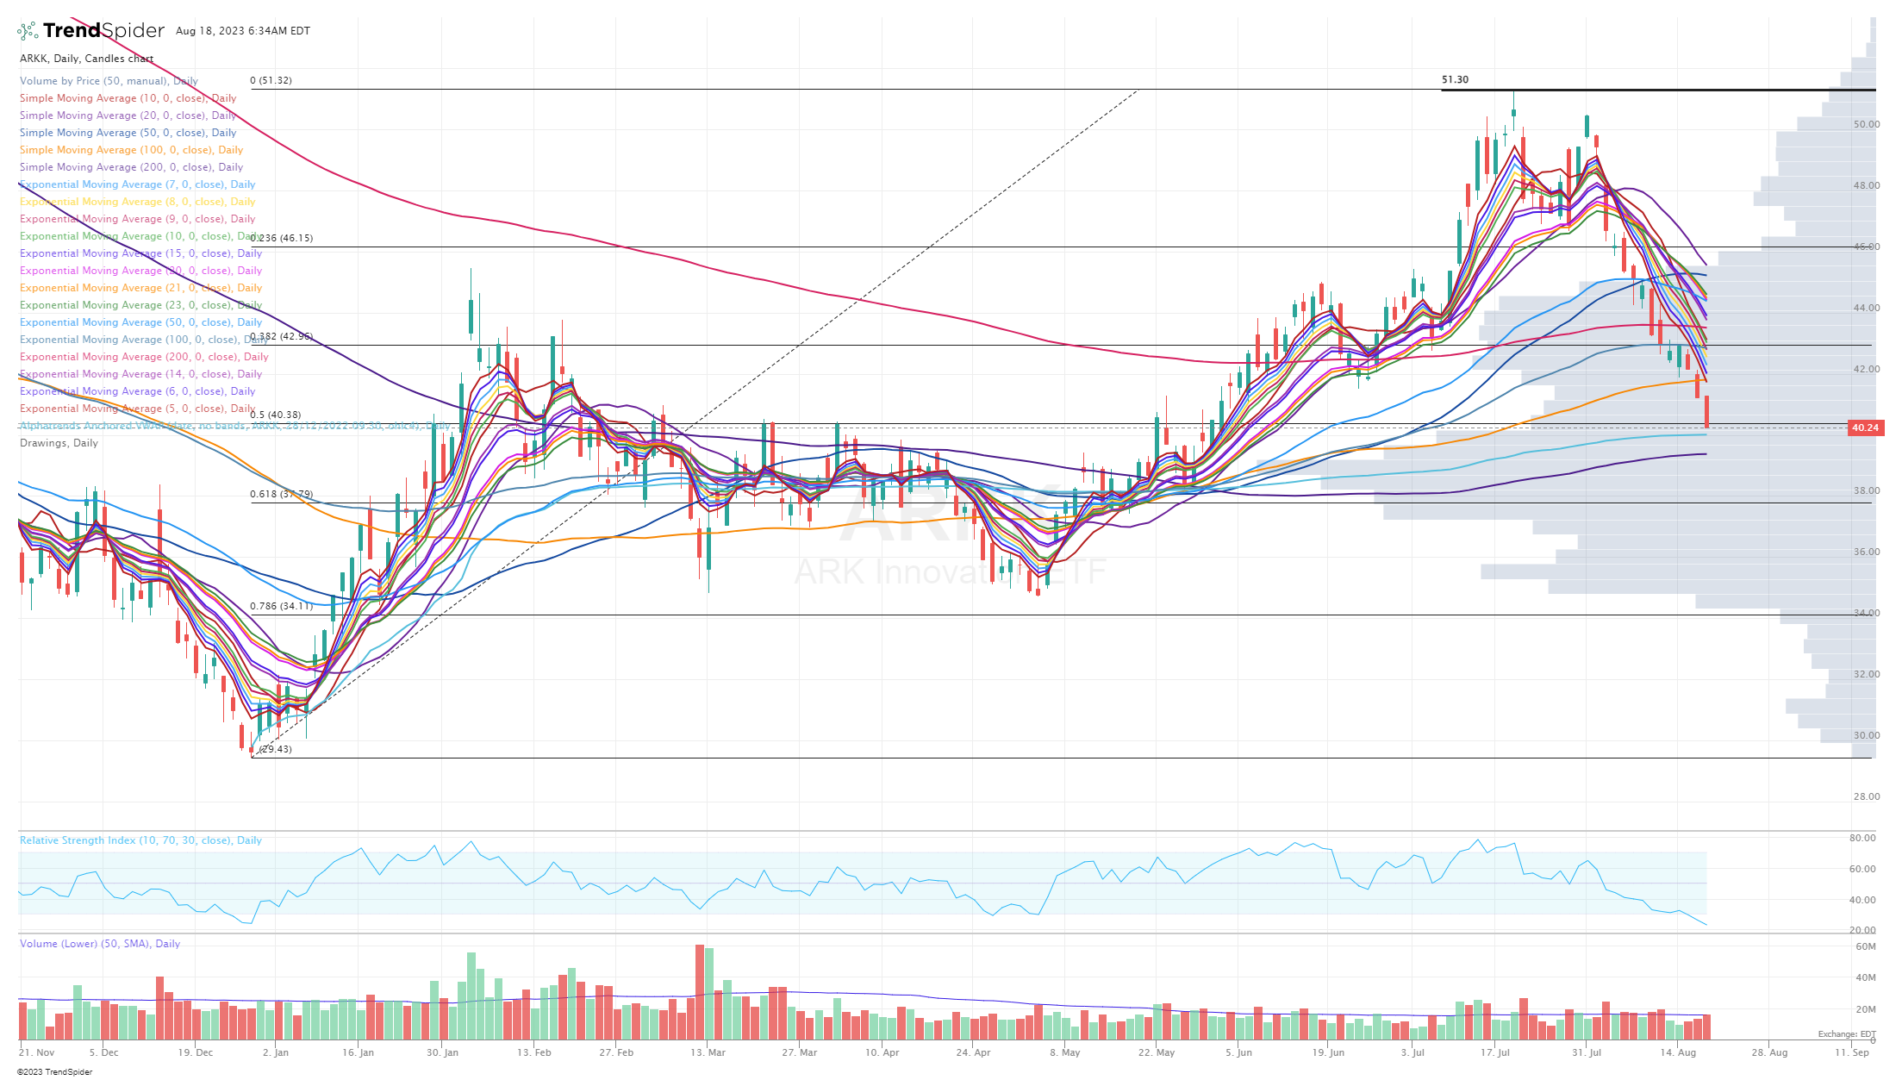Click the ©2023 TrendSpider copyright text
The width and height of the screenshot is (1902, 1080).
tap(54, 1072)
